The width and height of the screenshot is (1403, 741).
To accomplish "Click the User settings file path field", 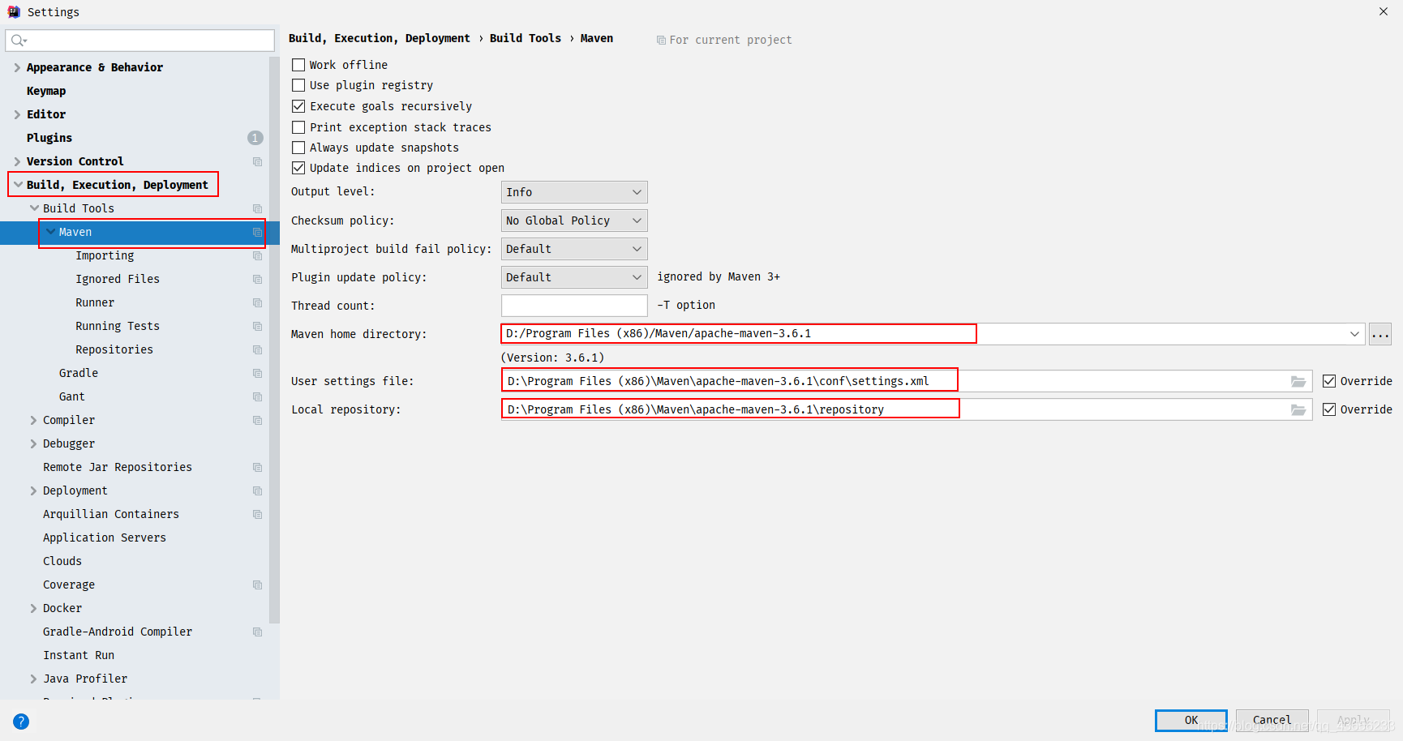I will point(906,381).
